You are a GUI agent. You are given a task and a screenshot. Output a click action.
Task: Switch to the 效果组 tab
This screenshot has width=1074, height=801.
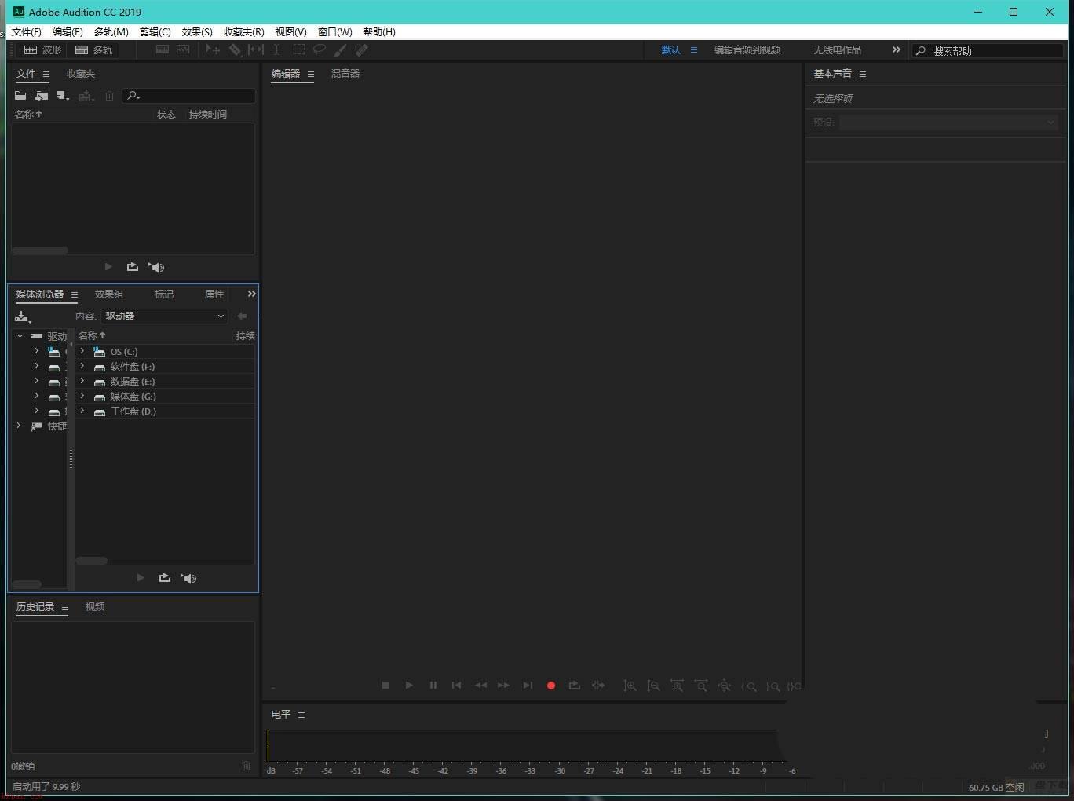tap(109, 294)
